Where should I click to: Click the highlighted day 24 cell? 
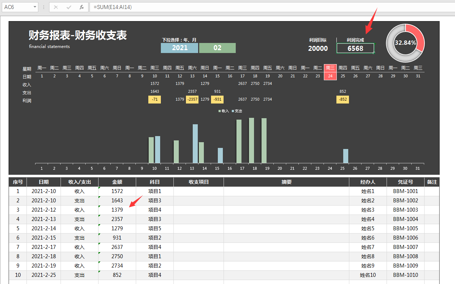click(330, 76)
